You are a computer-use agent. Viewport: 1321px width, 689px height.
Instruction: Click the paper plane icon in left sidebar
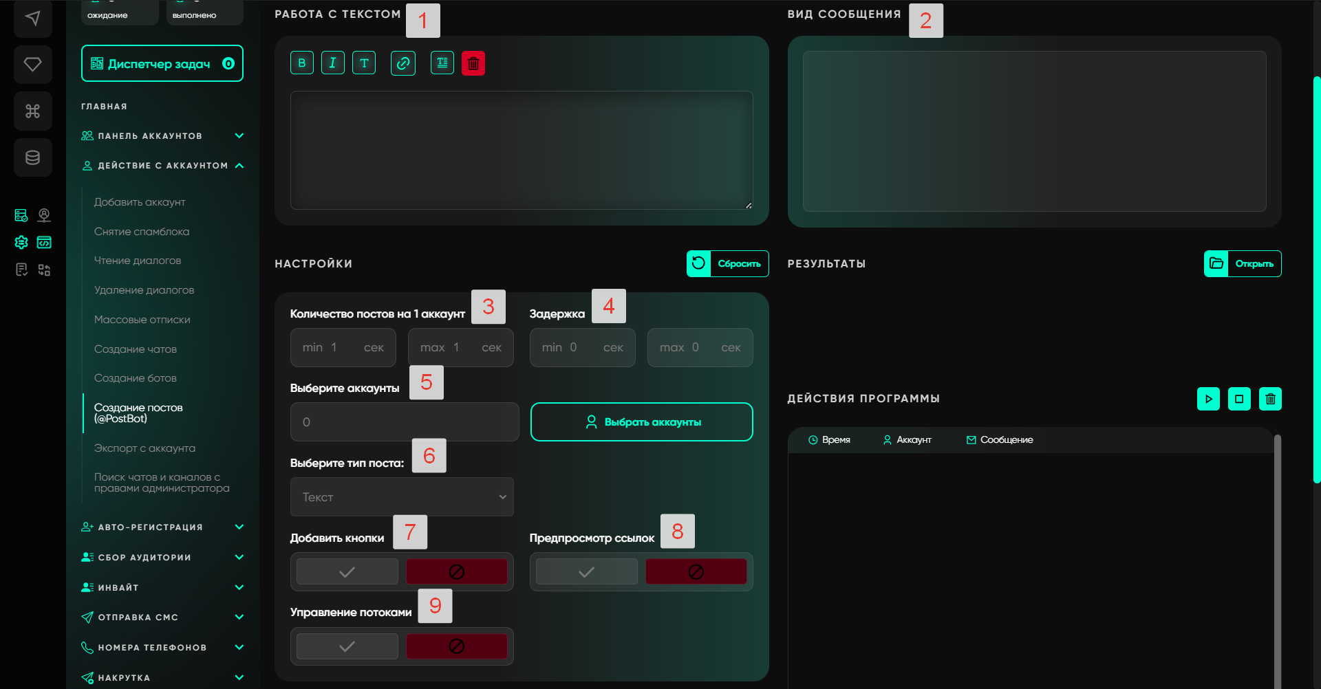click(x=32, y=19)
